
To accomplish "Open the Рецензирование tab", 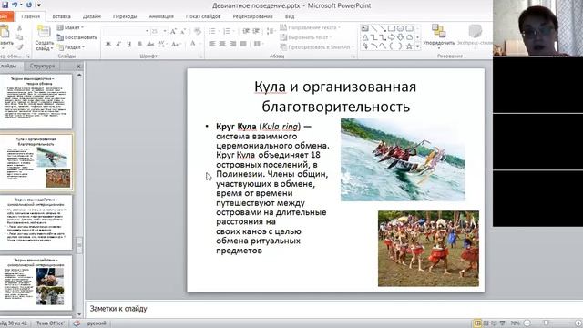I will click(252, 16).
